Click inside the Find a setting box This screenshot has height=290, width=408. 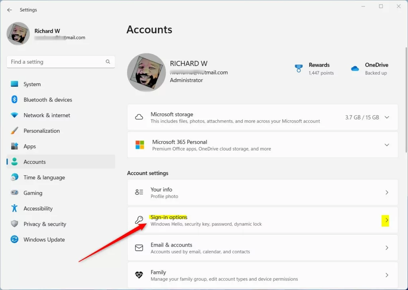tap(56, 62)
